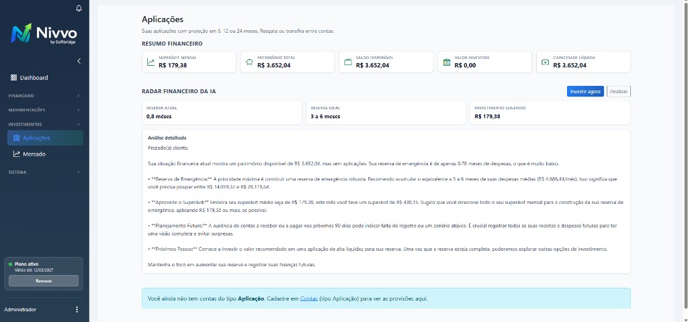Collapse the Investimentos menu section
This screenshot has width=688, height=322.
click(x=44, y=124)
